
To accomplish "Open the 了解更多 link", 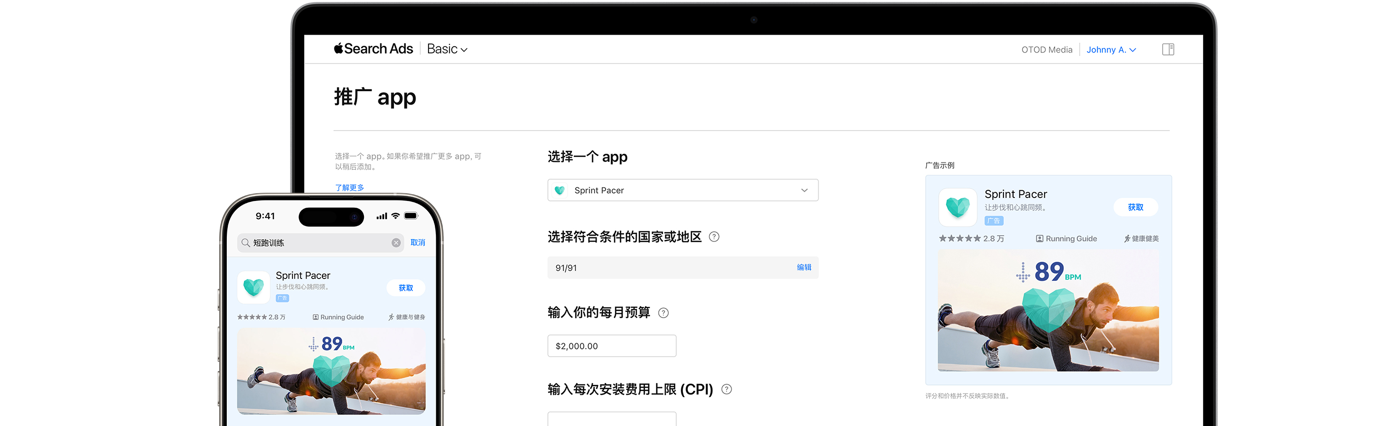I will 349,187.
